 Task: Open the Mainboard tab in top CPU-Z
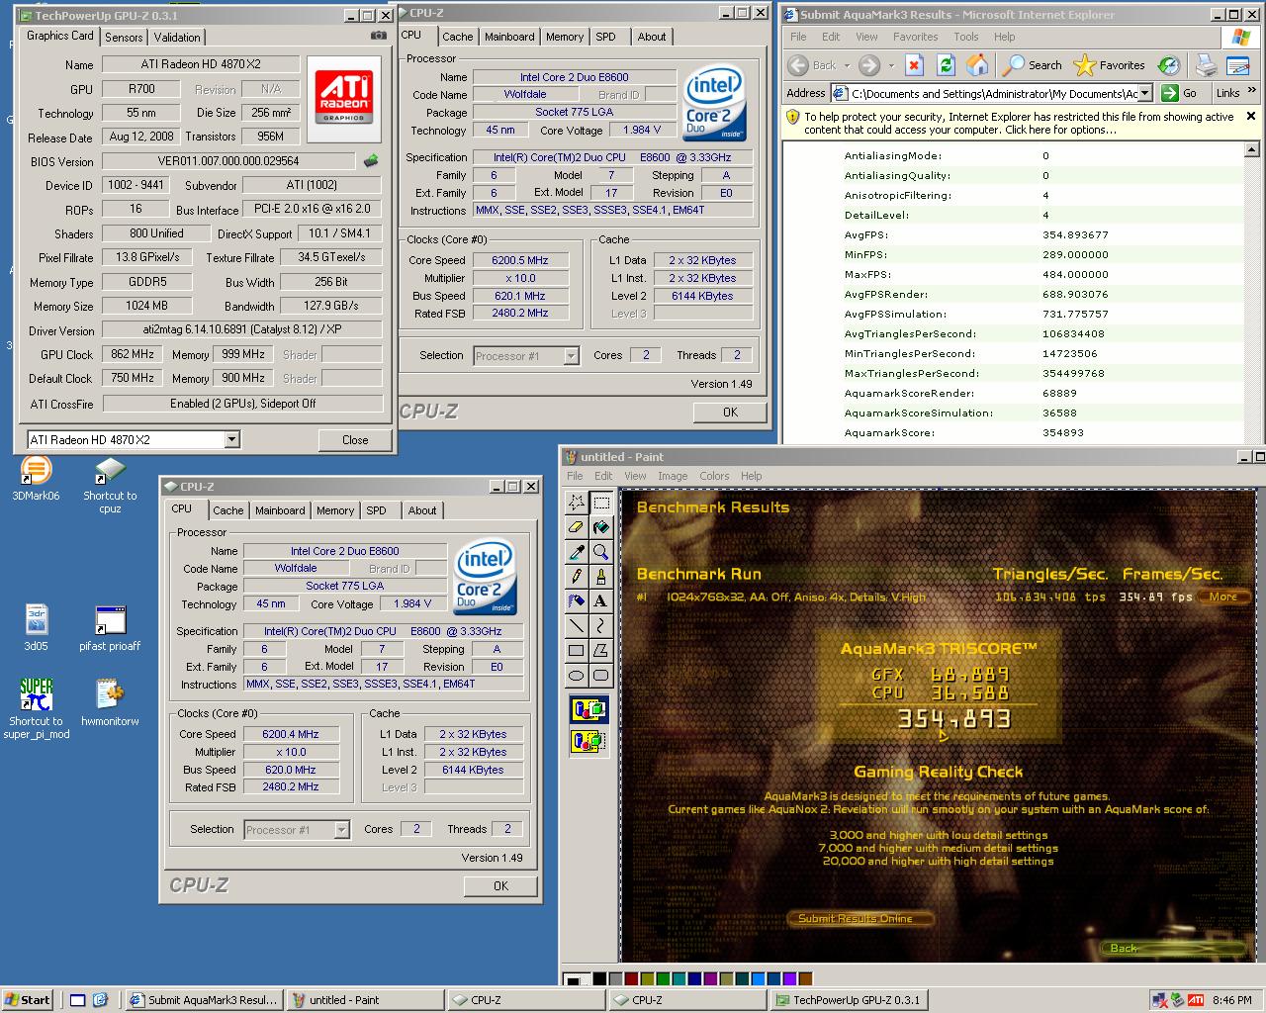pos(509,37)
